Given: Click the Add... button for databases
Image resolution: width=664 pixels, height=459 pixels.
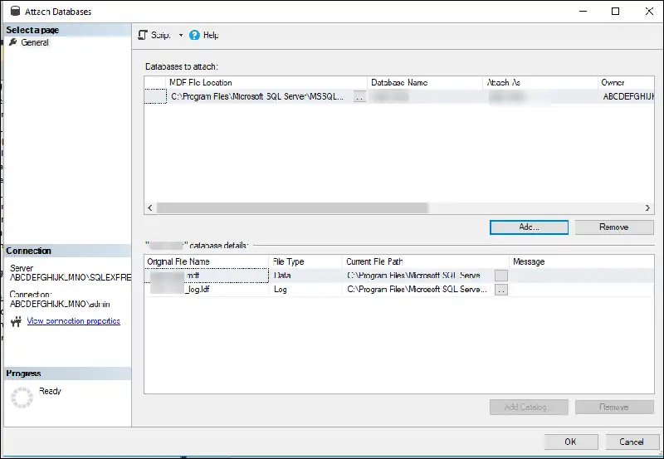Looking at the screenshot, I should click(x=529, y=227).
